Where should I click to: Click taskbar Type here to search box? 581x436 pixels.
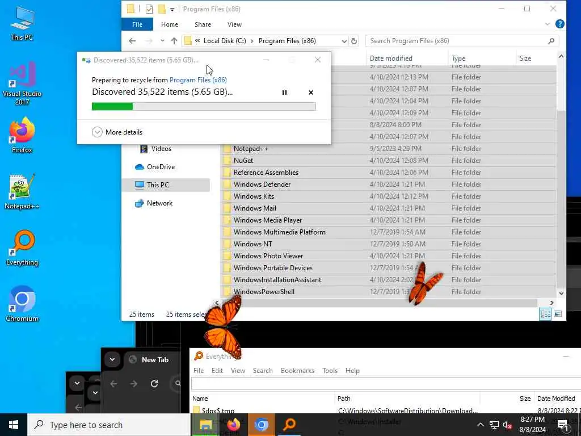(x=110, y=425)
